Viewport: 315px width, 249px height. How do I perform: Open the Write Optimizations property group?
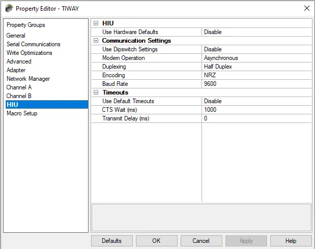[x=30, y=53]
